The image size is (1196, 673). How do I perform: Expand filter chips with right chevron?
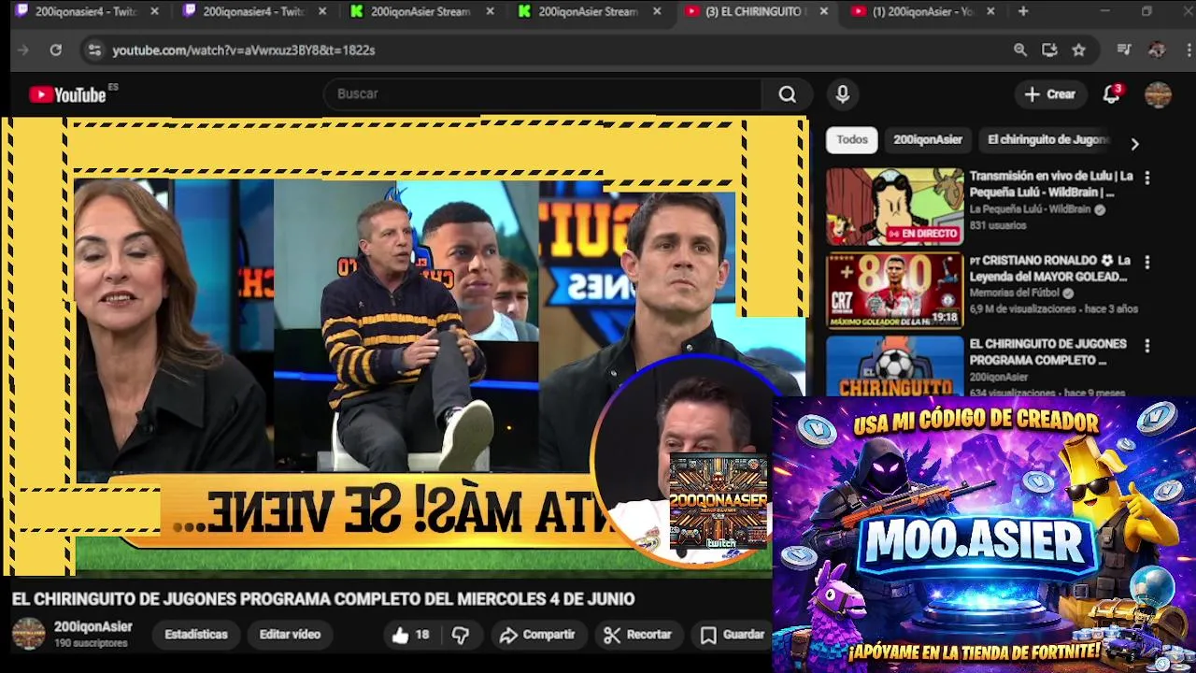[x=1134, y=144]
